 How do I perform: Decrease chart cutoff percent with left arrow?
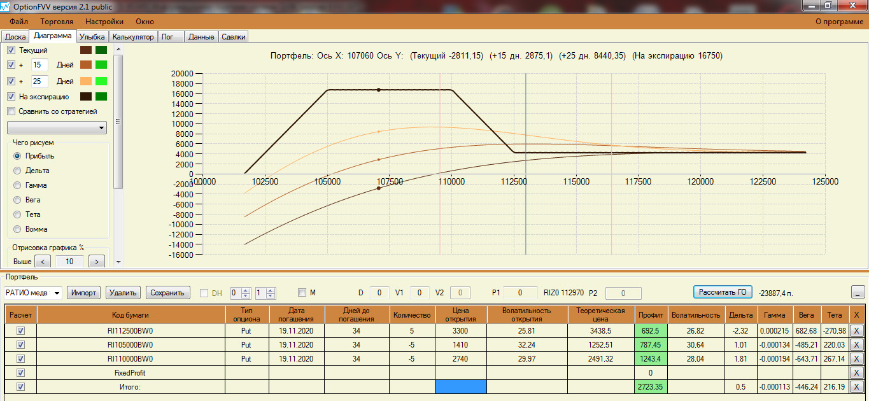[x=43, y=262]
